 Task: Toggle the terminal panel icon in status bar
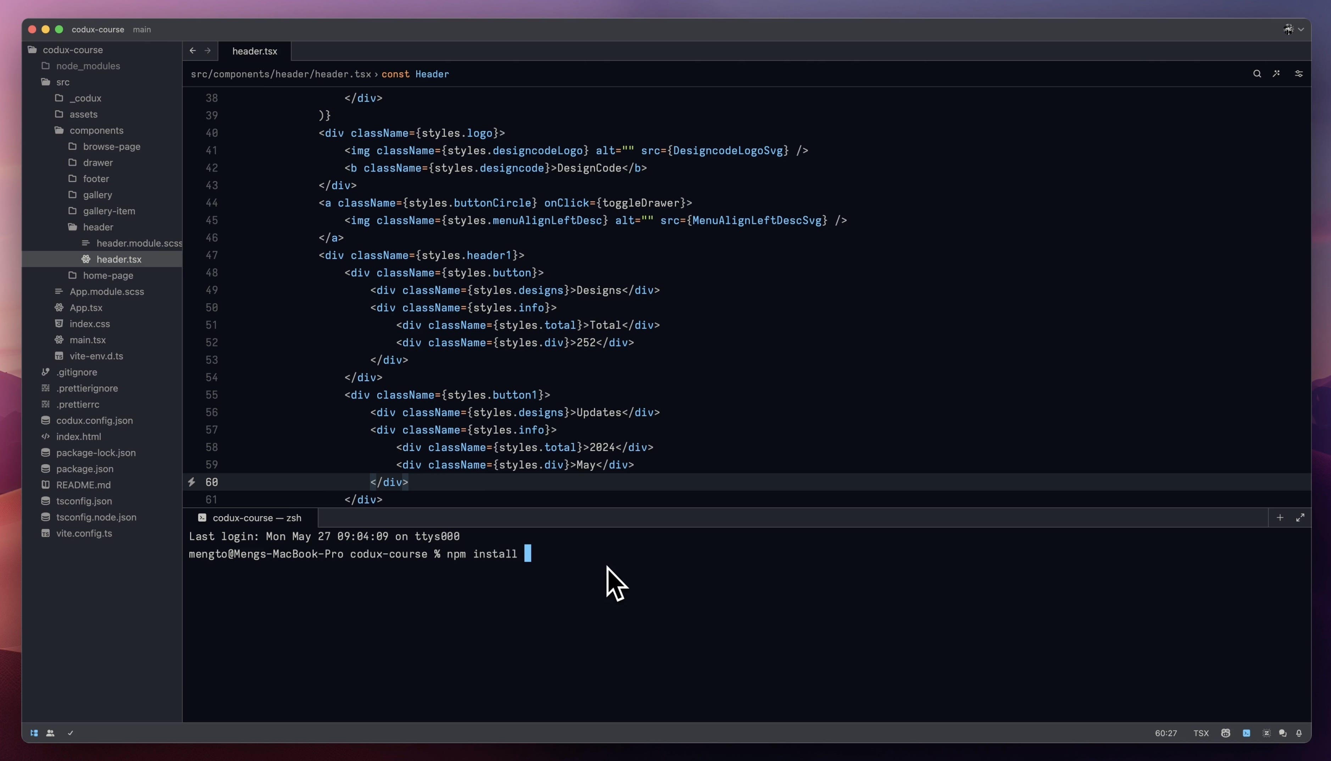coord(1246,733)
